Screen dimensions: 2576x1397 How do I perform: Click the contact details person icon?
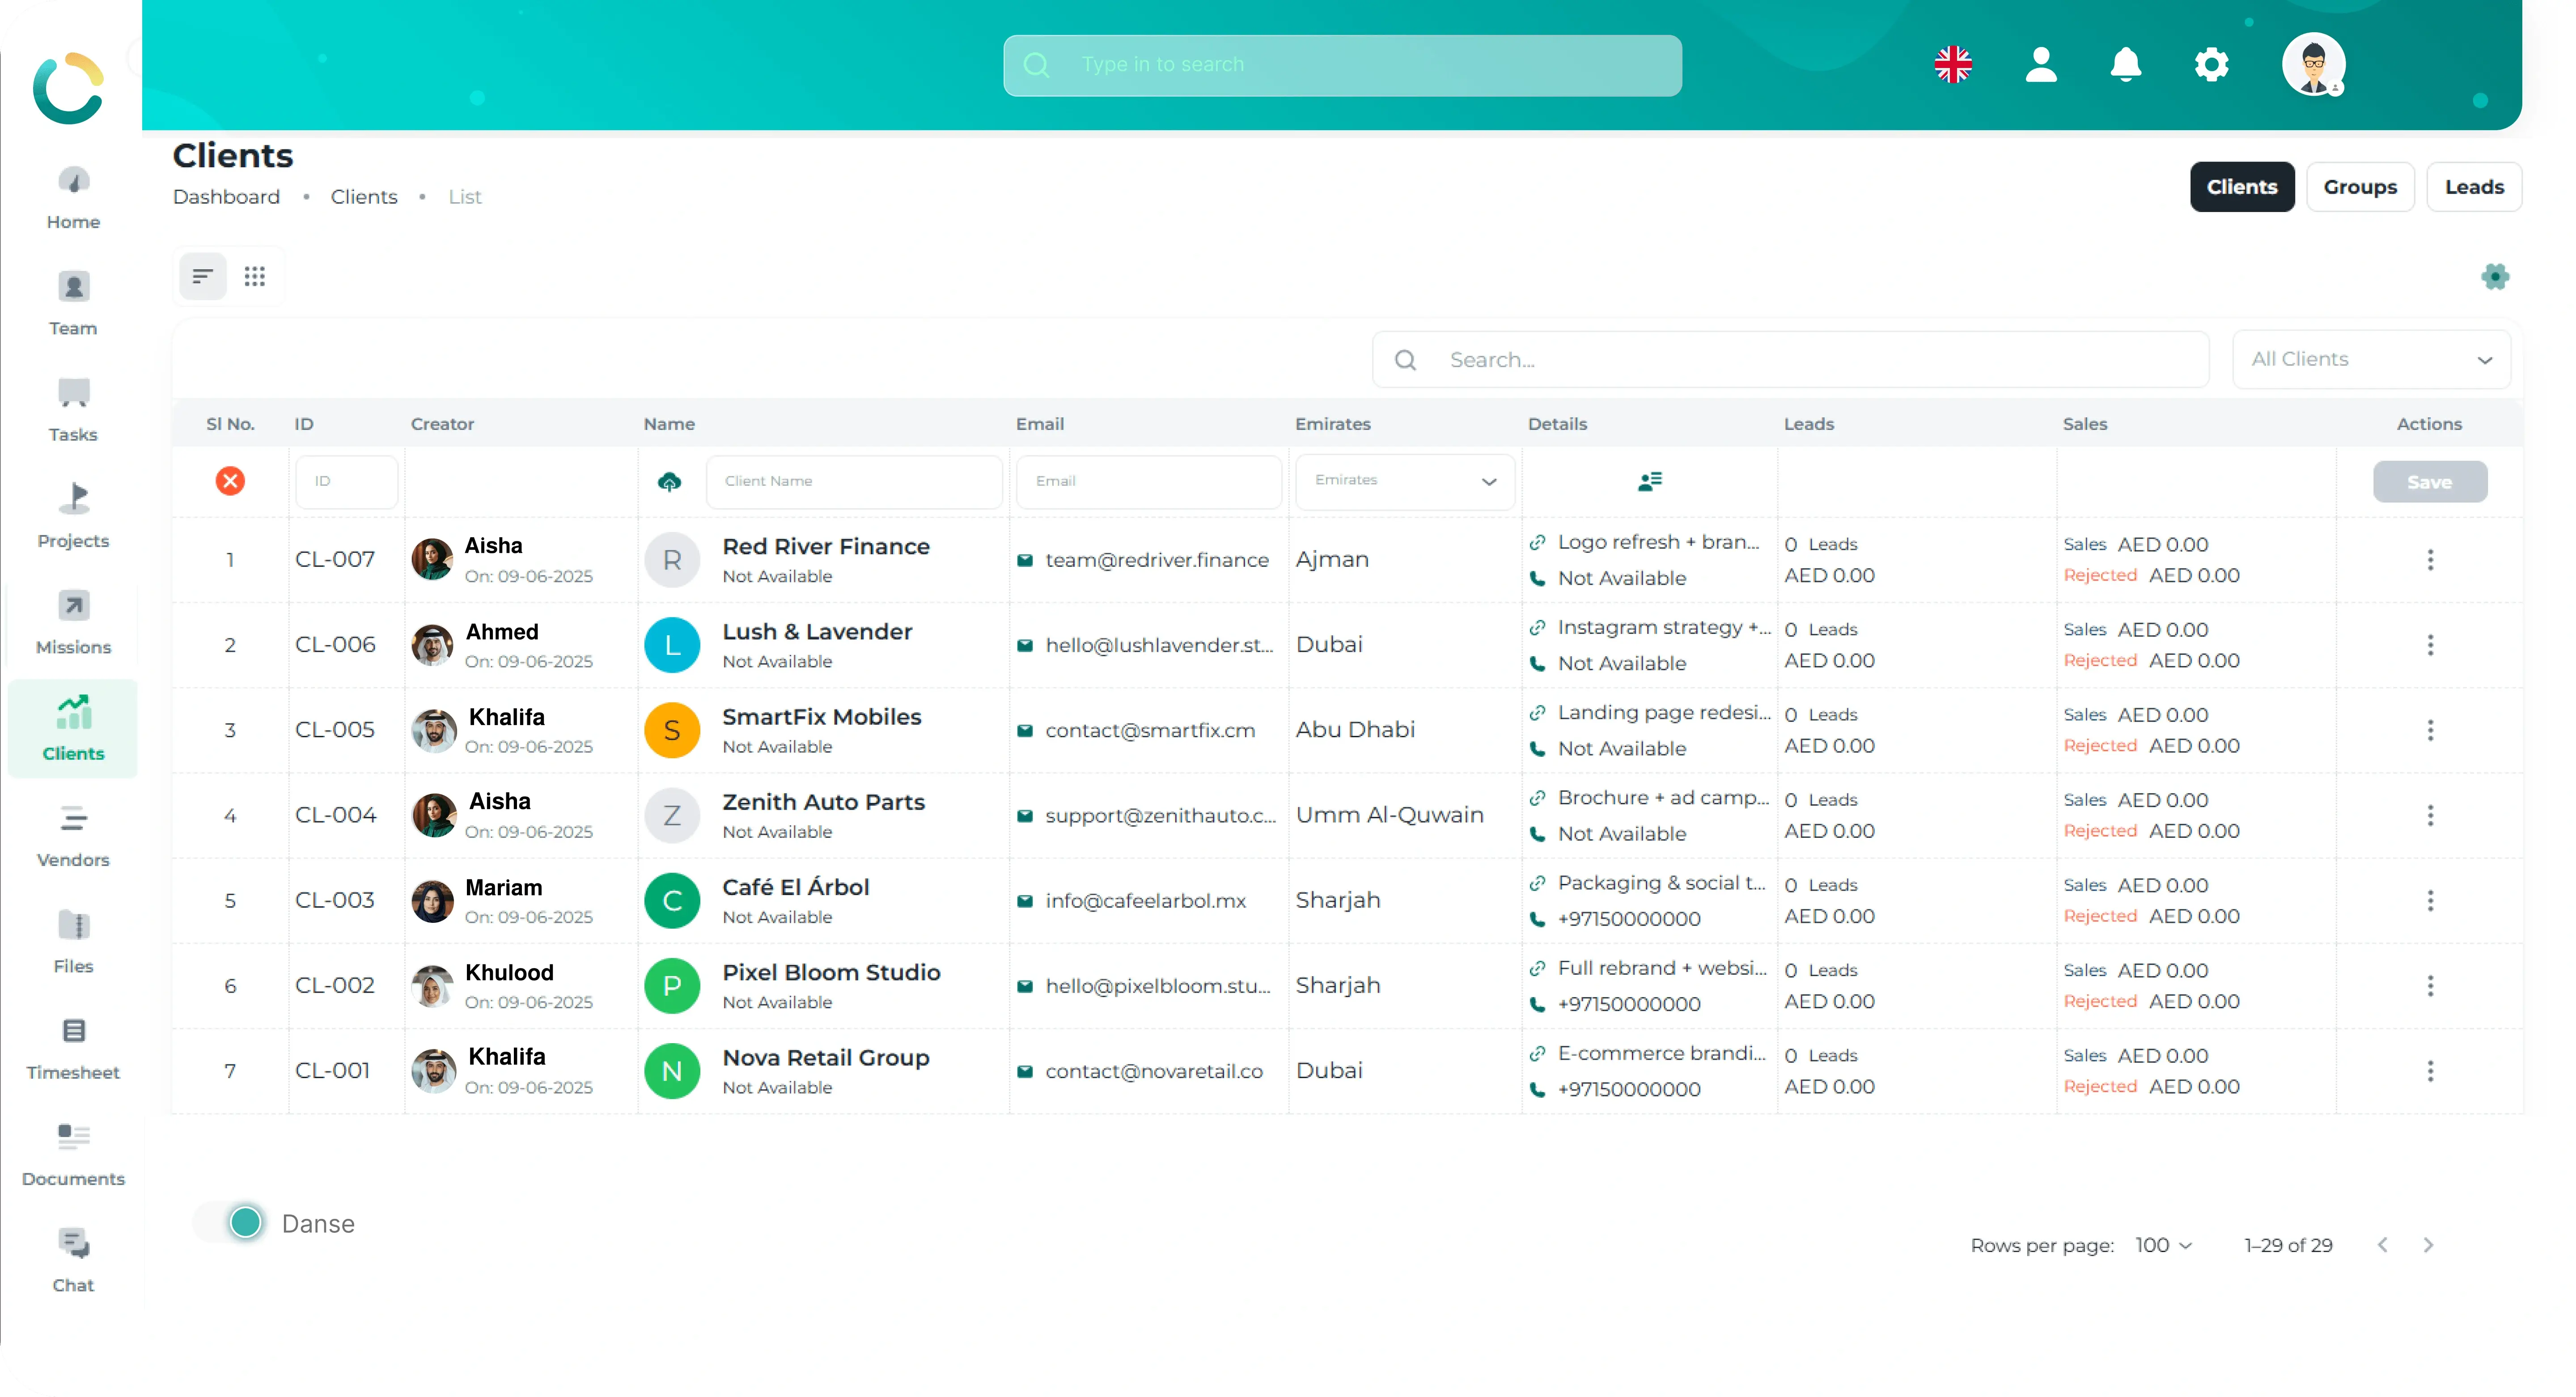pos(1650,481)
